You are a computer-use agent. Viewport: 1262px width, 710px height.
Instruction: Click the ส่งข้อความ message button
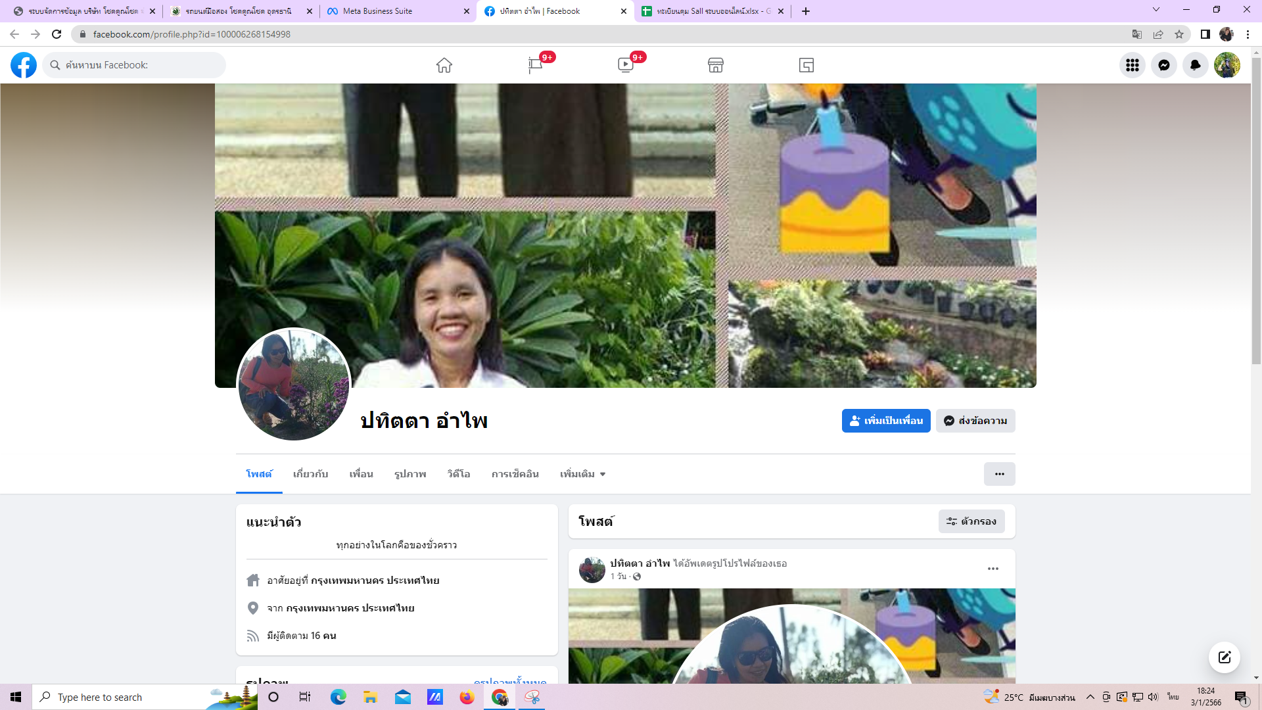(x=975, y=421)
